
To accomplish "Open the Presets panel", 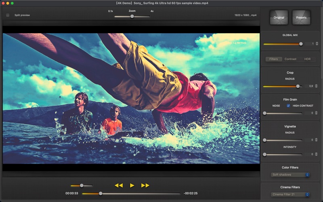I will pyautogui.click(x=301, y=18).
